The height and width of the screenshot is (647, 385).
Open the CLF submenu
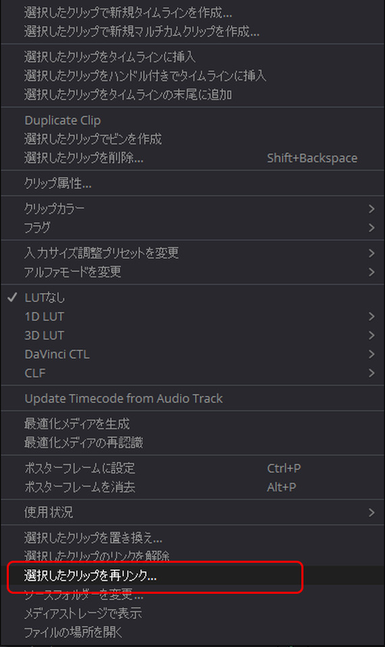192,373
